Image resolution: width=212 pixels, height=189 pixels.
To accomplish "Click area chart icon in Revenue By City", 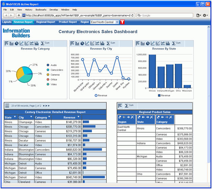I will (x=102, y=43).
